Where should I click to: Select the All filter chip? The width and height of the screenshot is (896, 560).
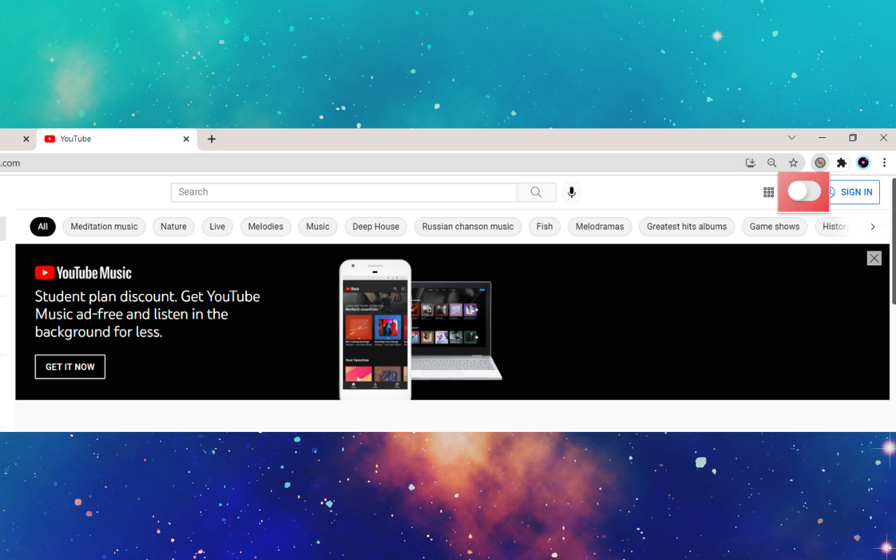pyautogui.click(x=43, y=227)
